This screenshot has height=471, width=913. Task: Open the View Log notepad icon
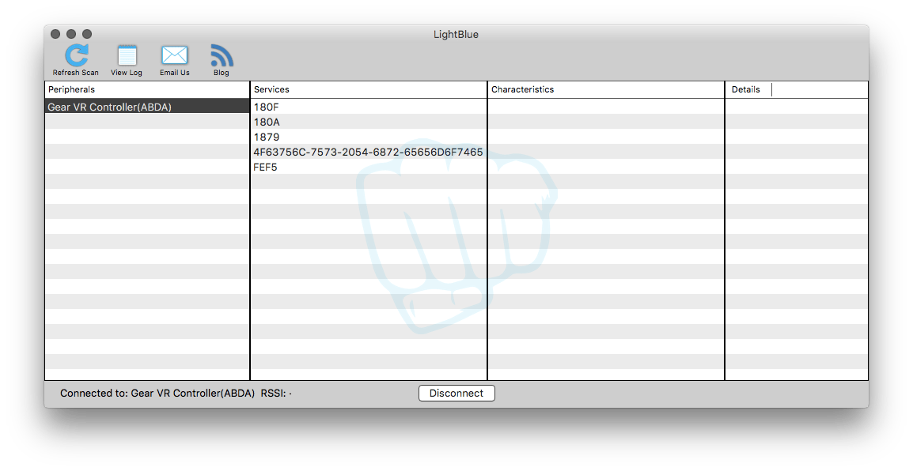pos(127,55)
